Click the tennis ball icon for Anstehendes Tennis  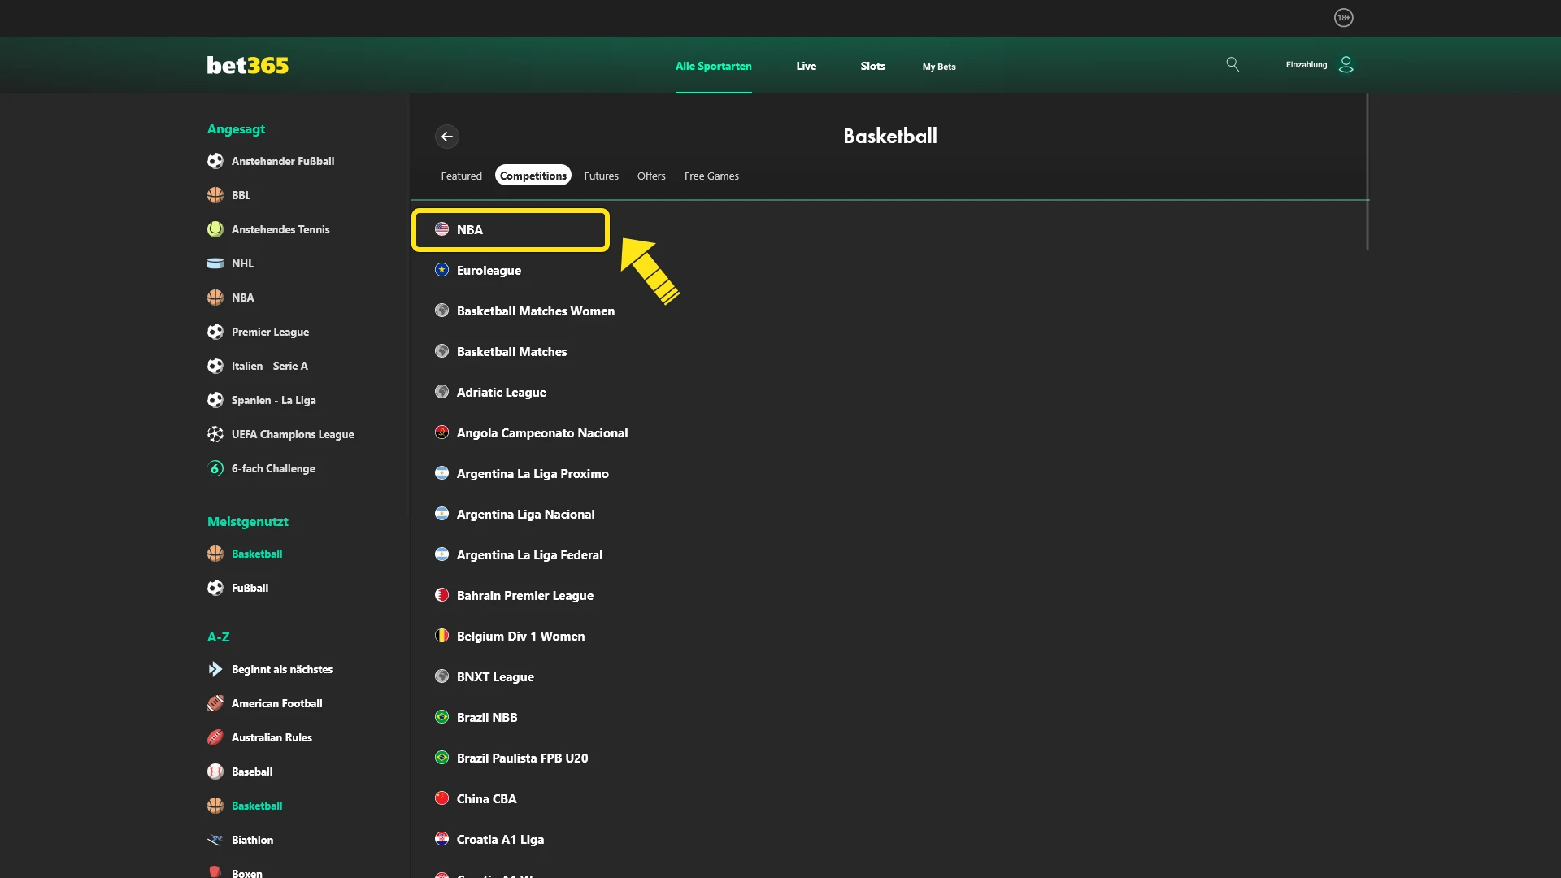215,229
